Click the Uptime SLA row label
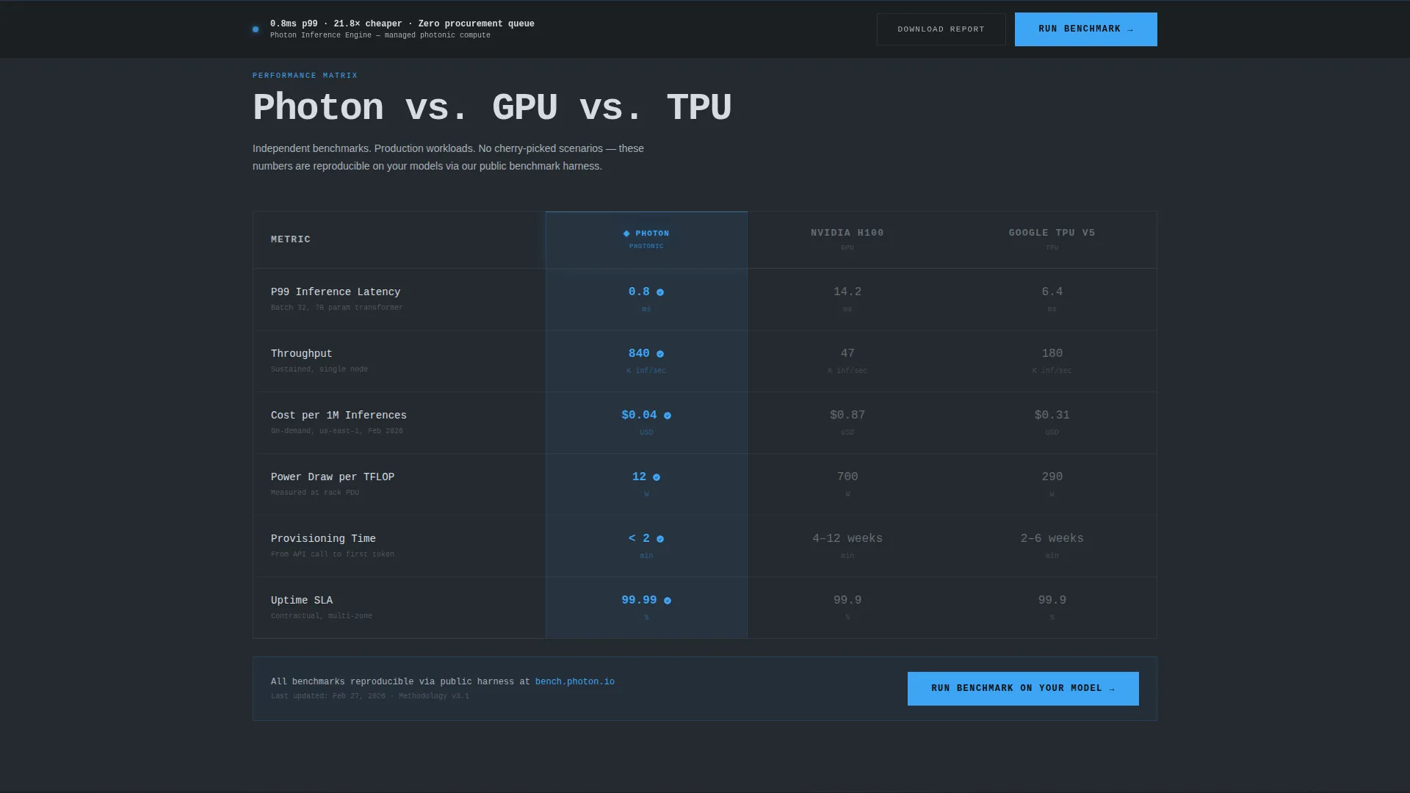The height and width of the screenshot is (793, 1410). pos(301,601)
